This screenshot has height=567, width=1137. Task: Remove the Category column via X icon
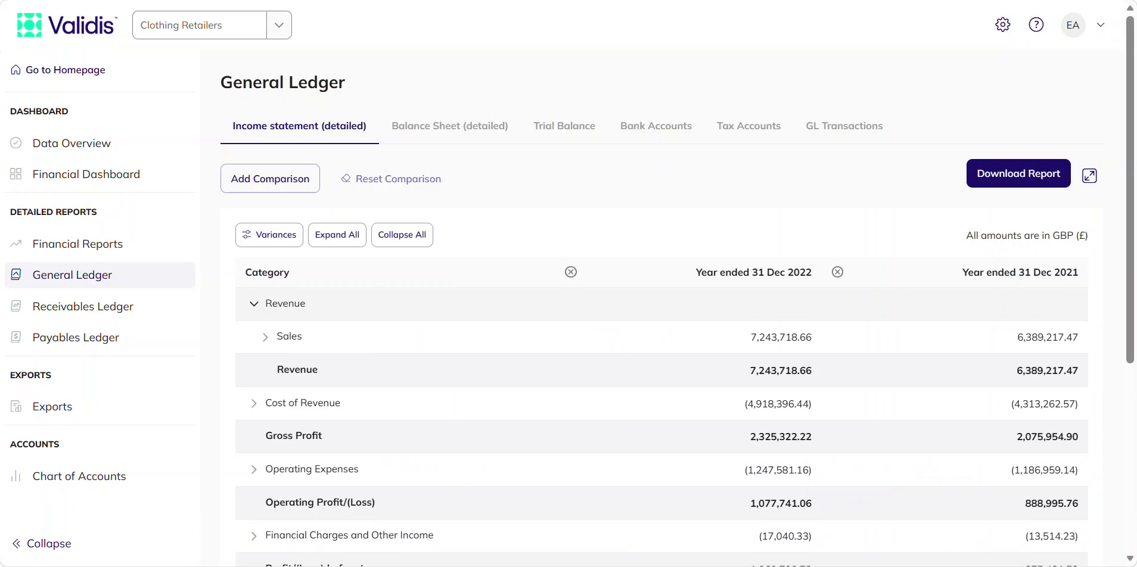(x=571, y=272)
